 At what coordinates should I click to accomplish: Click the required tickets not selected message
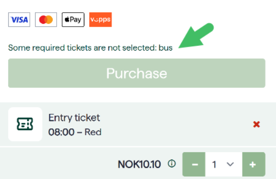tap(90, 48)
